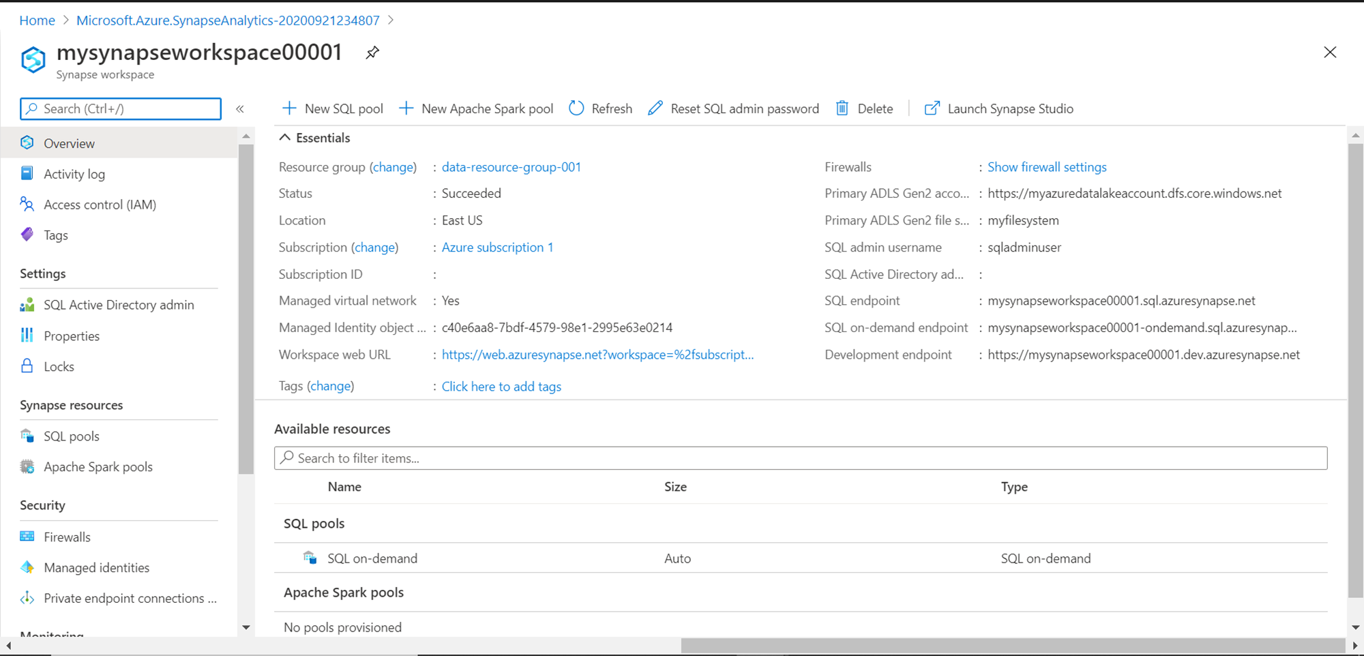Select the Managed identities icon
The width and height of the screenshot is (1364, 656).
[x=27, y=567]
